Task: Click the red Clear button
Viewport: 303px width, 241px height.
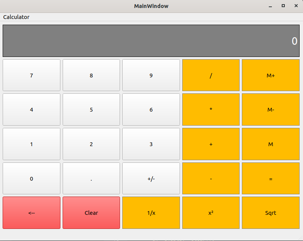Action: click(91, 213)
